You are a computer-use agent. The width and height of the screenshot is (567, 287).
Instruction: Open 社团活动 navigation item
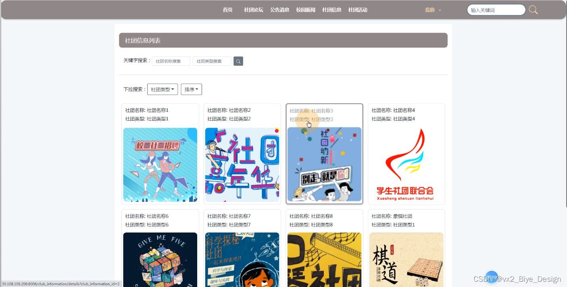pos(358,10)
